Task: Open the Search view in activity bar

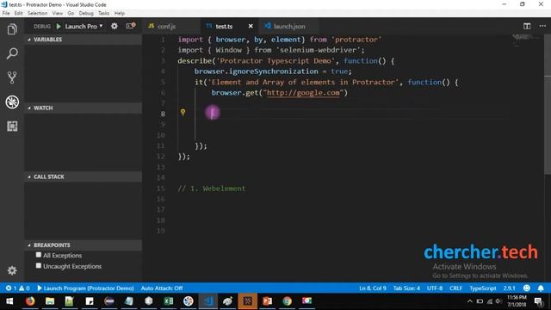Action: [x=12, y=53]
